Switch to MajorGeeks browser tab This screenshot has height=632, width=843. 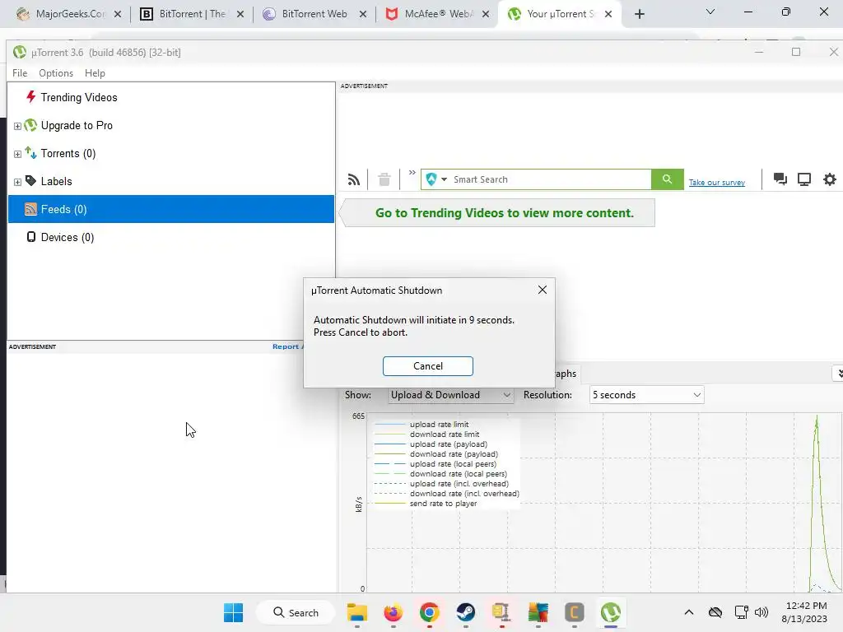[x=70, y=14]
